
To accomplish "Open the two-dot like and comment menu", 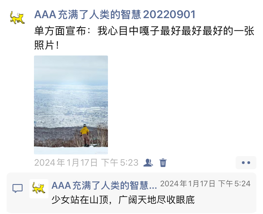I will coord(246,163).
